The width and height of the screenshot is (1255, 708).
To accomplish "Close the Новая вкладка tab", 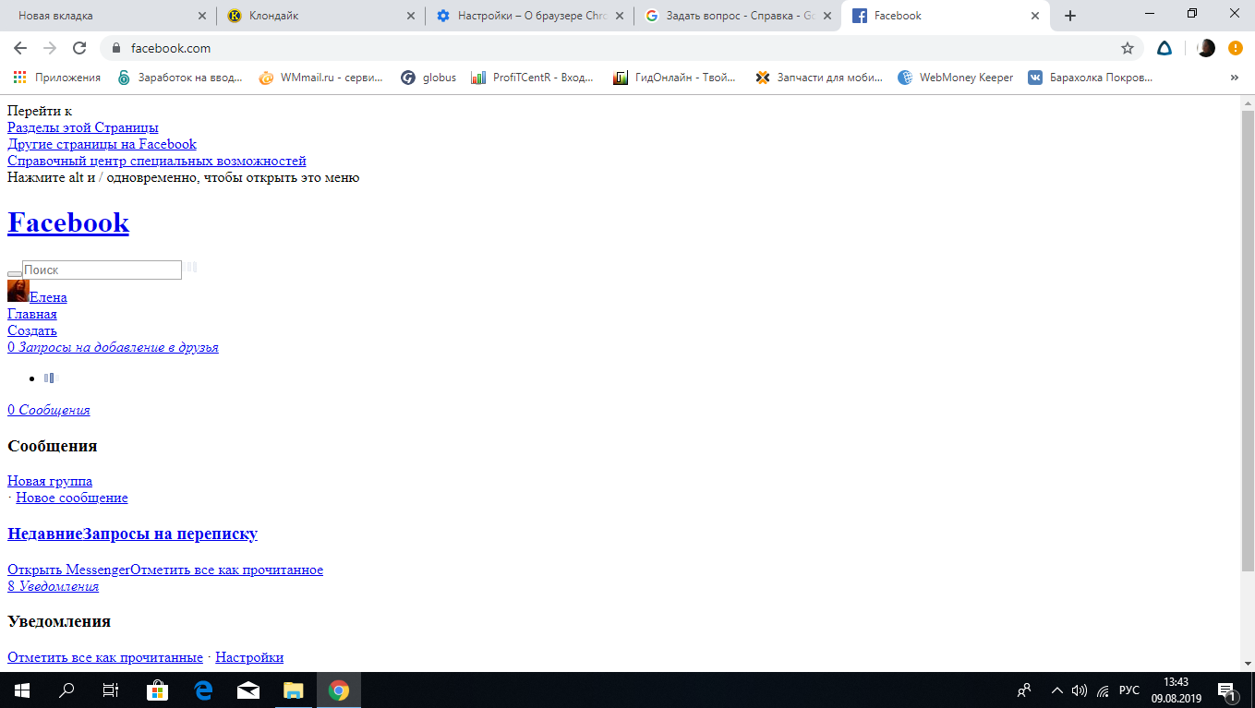I will tap(202, 16).
